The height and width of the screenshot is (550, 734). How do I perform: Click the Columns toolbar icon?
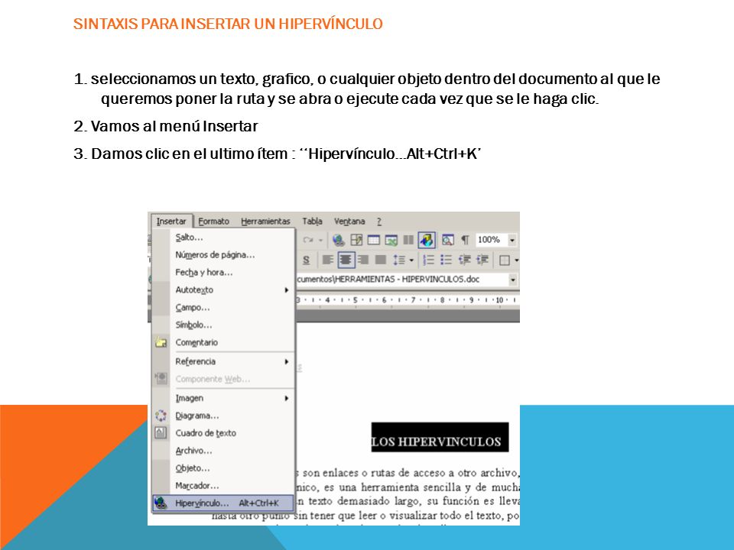tap(408, 240)
